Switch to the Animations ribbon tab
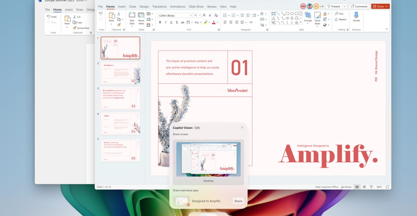 [x=178, y=6]
